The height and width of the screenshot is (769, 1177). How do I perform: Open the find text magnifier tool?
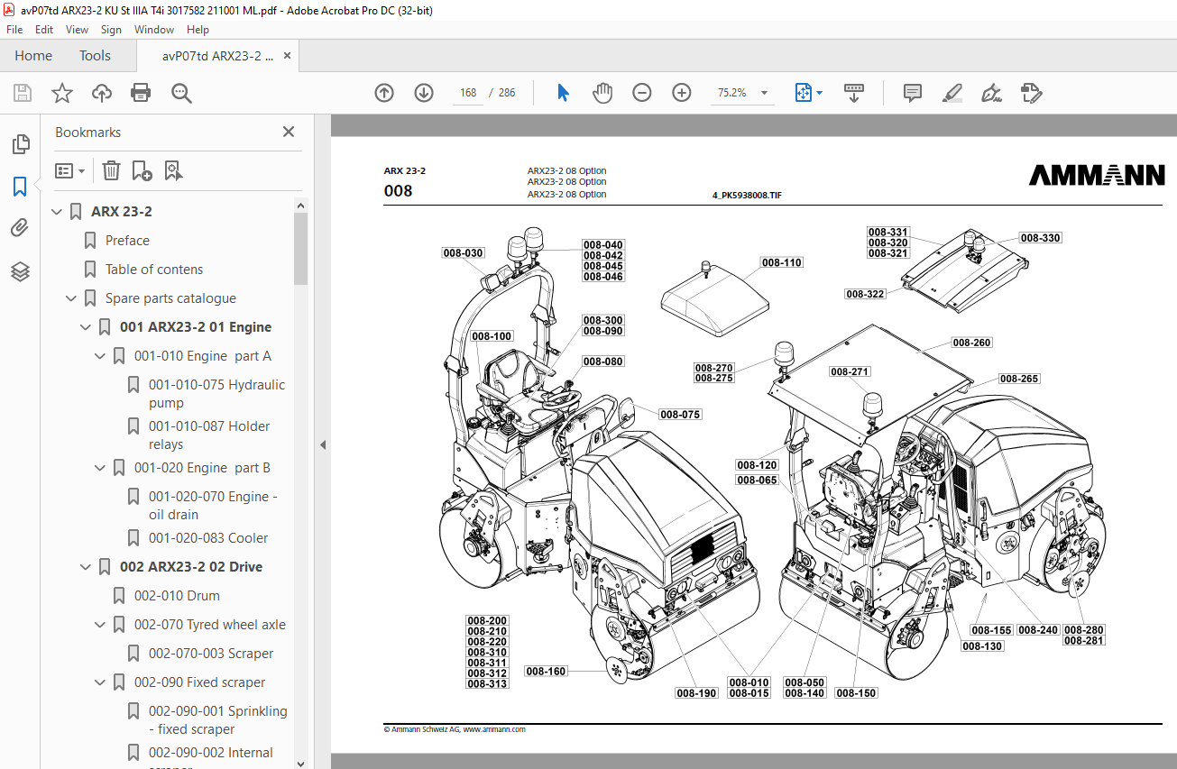(181, 93)
